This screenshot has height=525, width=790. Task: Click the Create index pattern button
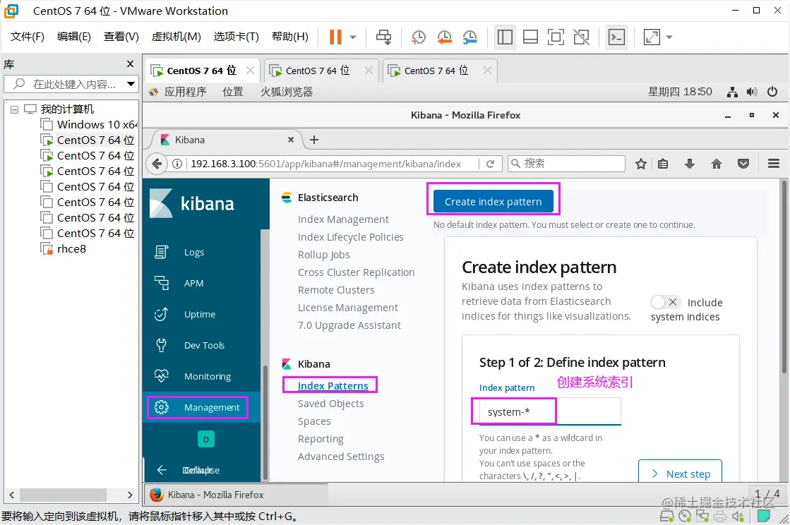coord(493,201)
